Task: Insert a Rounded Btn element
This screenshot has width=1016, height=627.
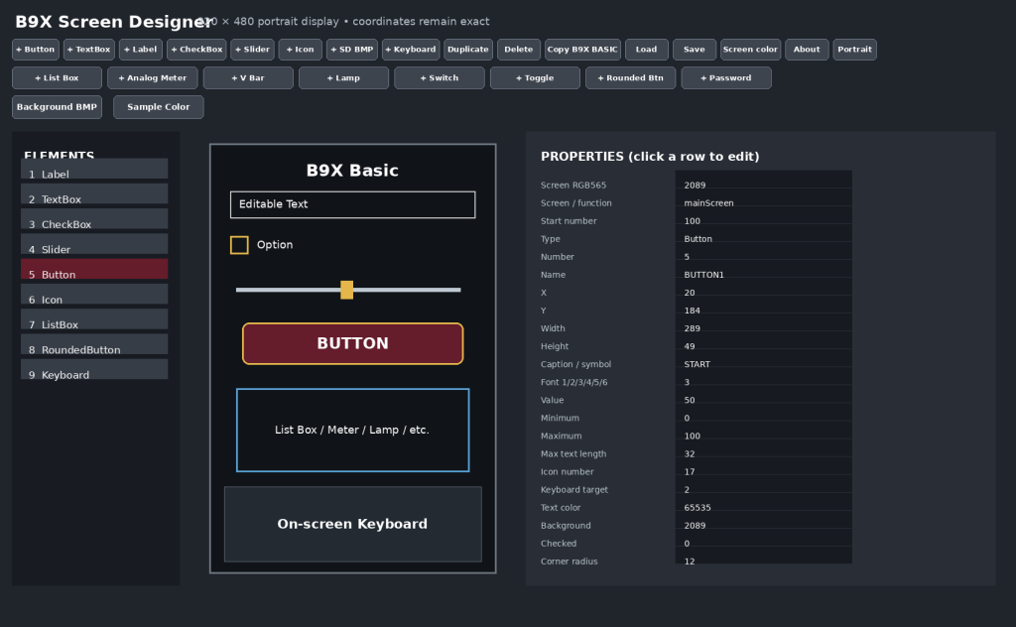Action: 630,77
